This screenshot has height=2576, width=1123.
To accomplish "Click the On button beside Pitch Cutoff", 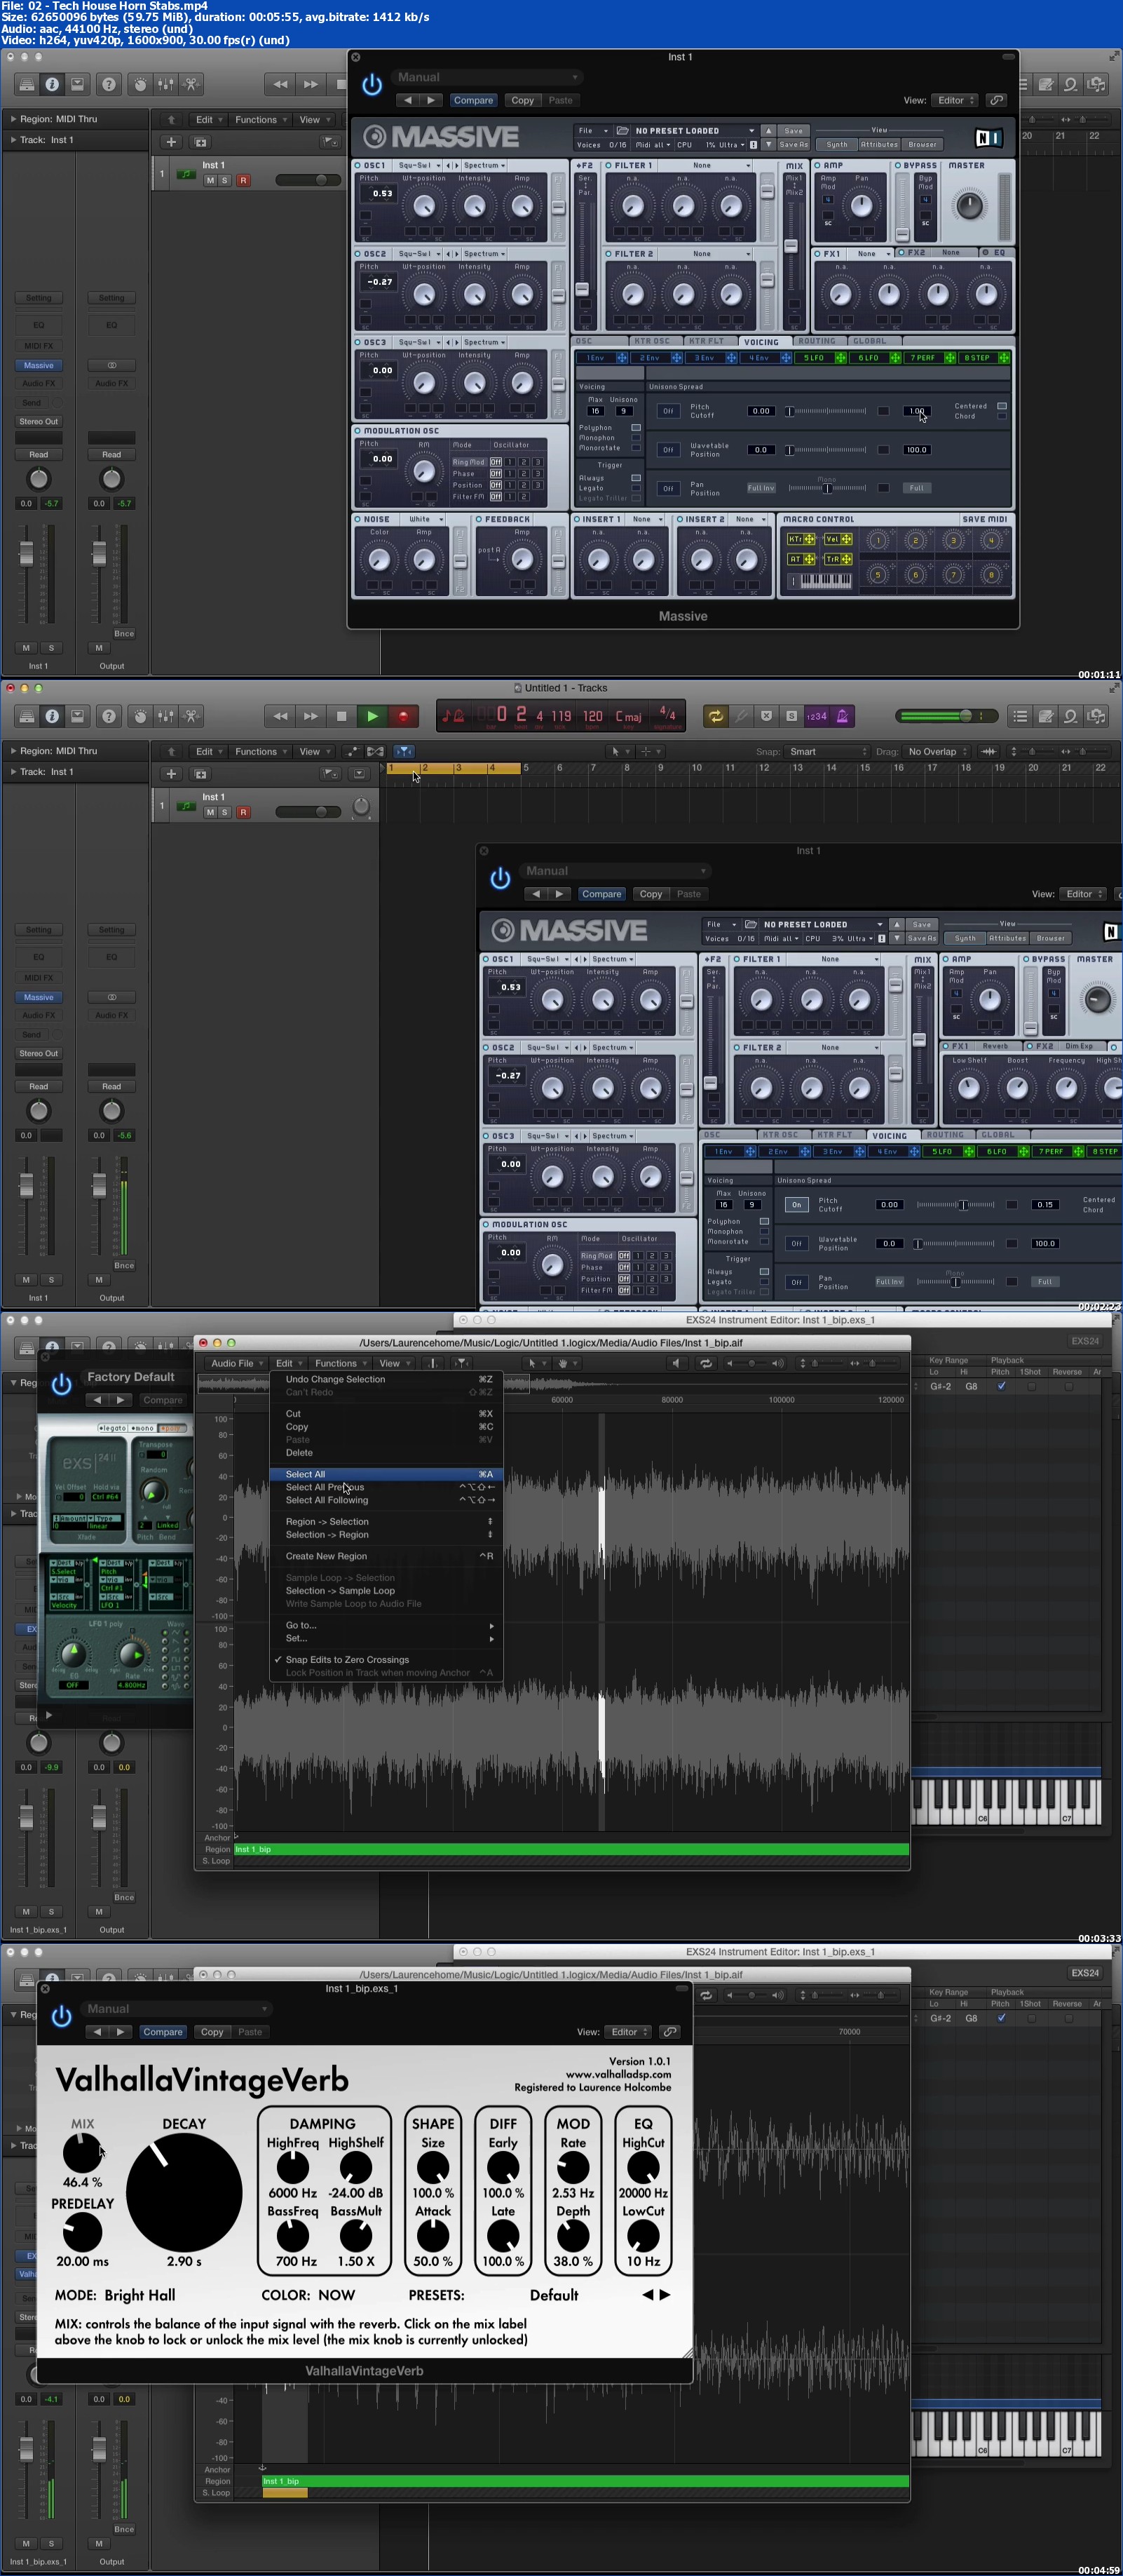I will (x=796, y=1205).
